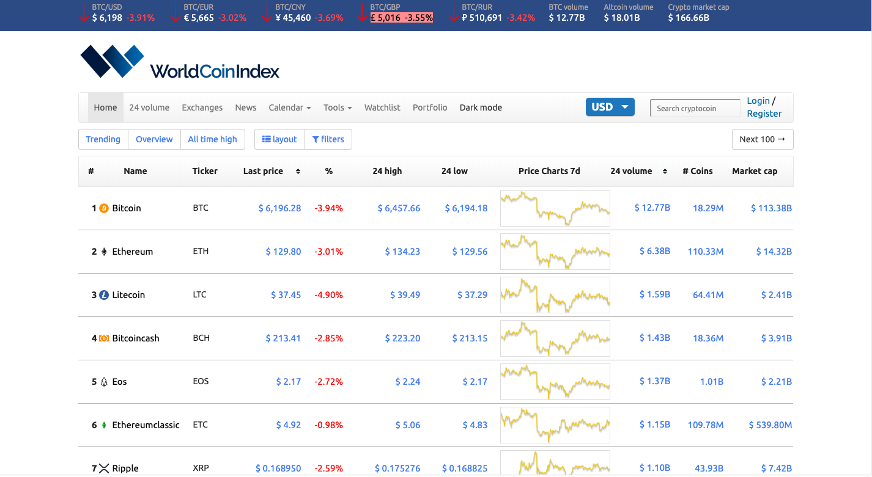Click the green Ethereumclassic icon
Image resolution: width=872 pixels, height=477 pixels.
(104, 425)
